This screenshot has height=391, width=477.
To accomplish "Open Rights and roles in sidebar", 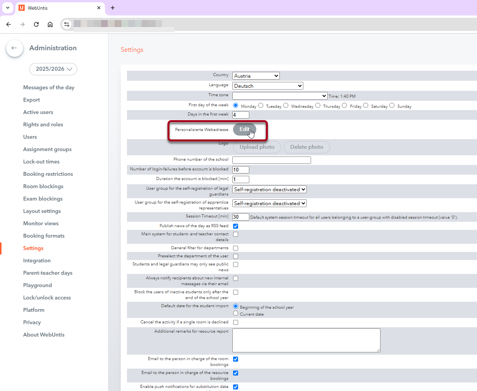I will (43, 124).
